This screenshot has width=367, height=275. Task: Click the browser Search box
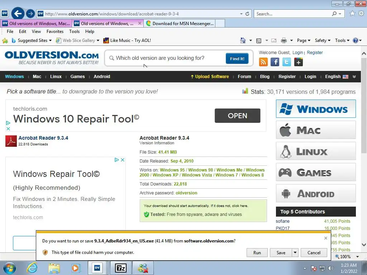292,14
